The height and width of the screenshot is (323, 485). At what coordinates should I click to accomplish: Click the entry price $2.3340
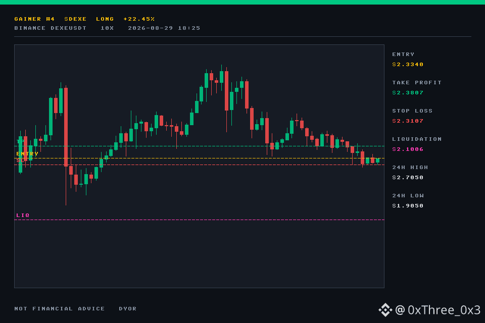pyautogui.click(x=408, y=64)
